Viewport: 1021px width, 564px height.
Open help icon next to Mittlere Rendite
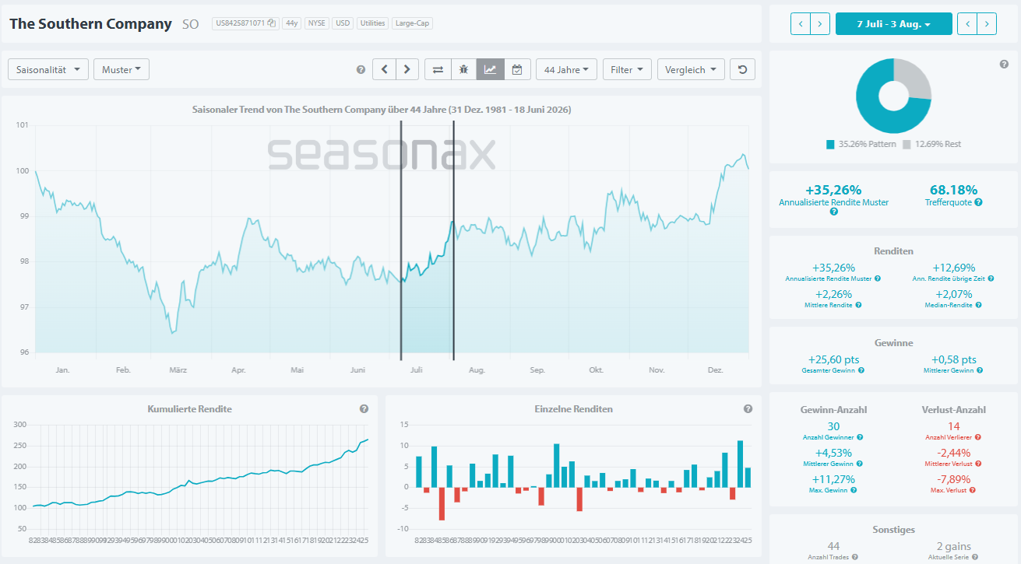[858, 305]
